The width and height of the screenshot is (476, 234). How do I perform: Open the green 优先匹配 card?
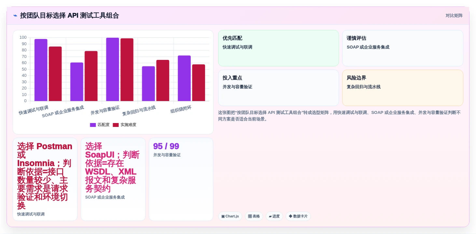click(x=278, y=48)
